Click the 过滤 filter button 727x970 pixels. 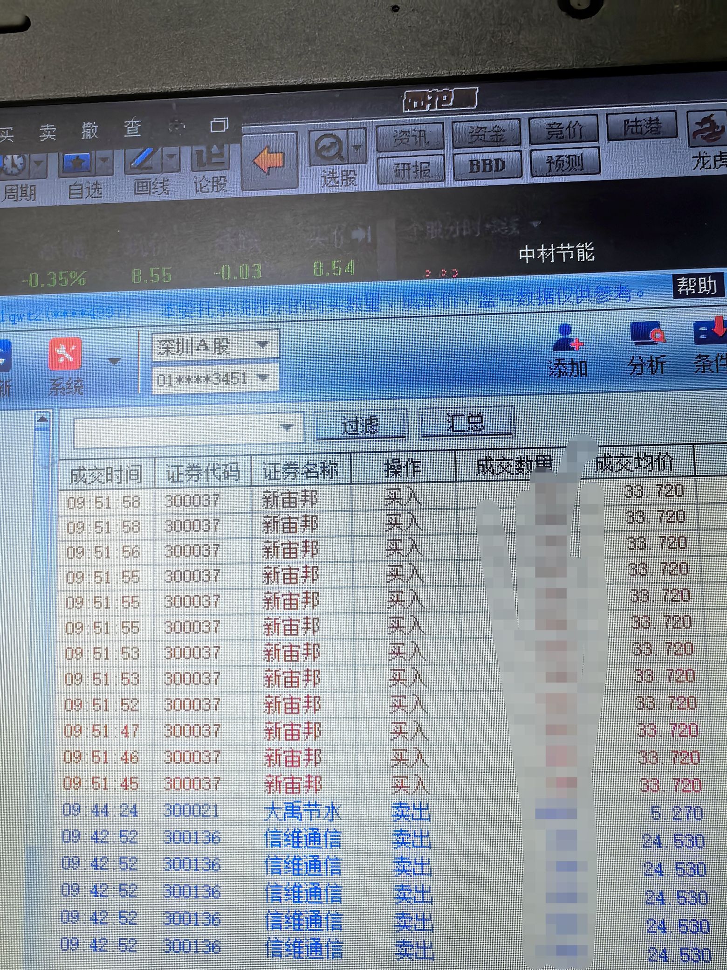[x=361, y=426]
